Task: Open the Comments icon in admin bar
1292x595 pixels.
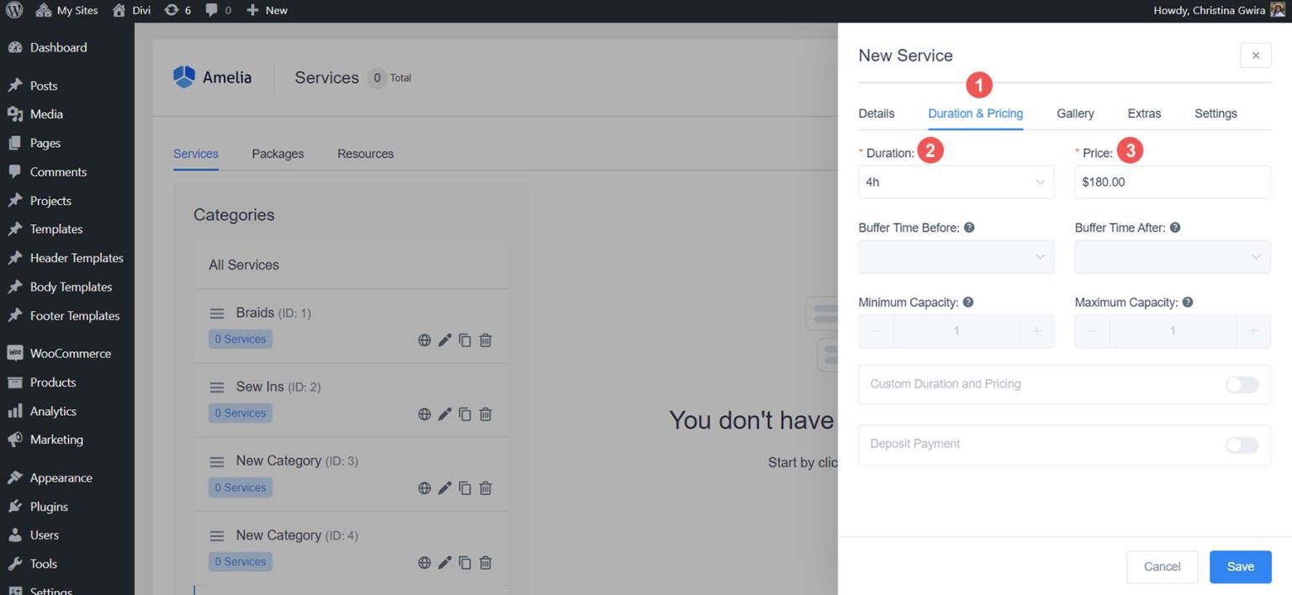Action: (213, 10)
